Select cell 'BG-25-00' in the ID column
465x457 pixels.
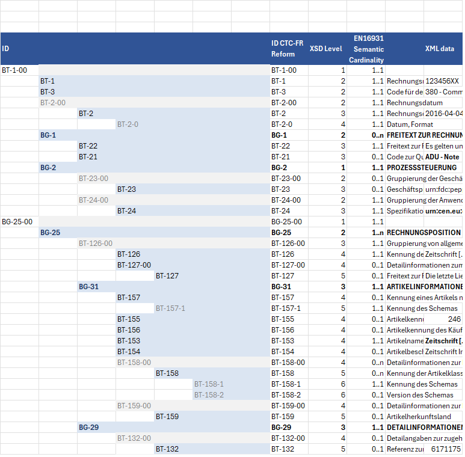click(x=20, y=222)
